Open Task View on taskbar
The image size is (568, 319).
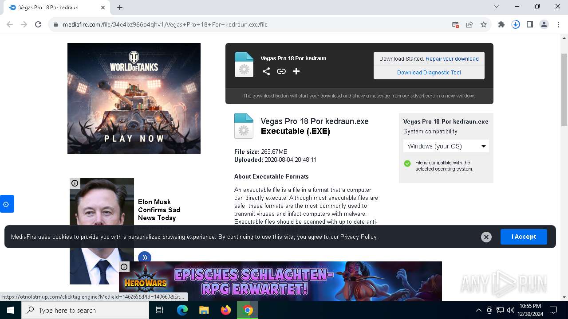160,310
